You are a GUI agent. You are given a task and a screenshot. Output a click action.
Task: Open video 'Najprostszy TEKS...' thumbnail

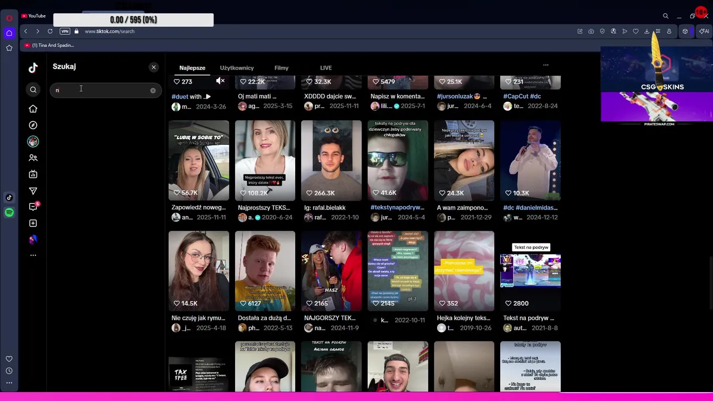[x=265, y=160]
